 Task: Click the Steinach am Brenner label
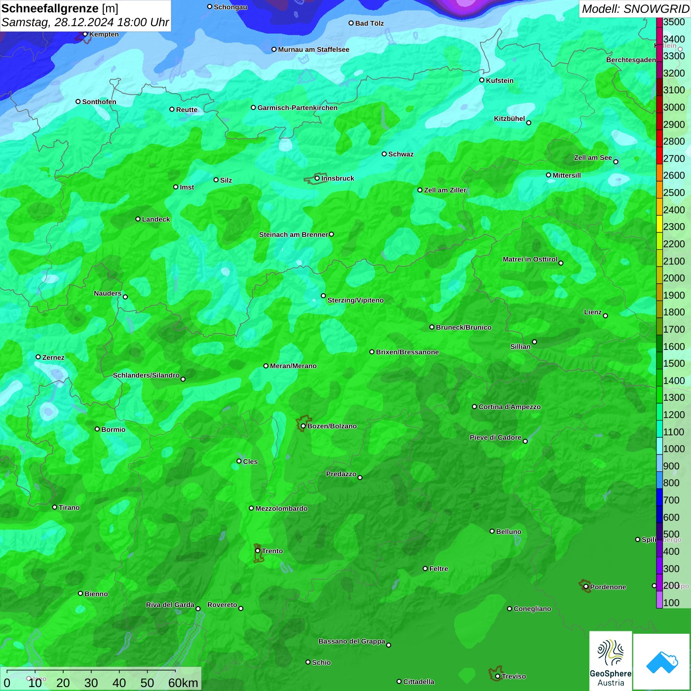click(x=293, y=234)
